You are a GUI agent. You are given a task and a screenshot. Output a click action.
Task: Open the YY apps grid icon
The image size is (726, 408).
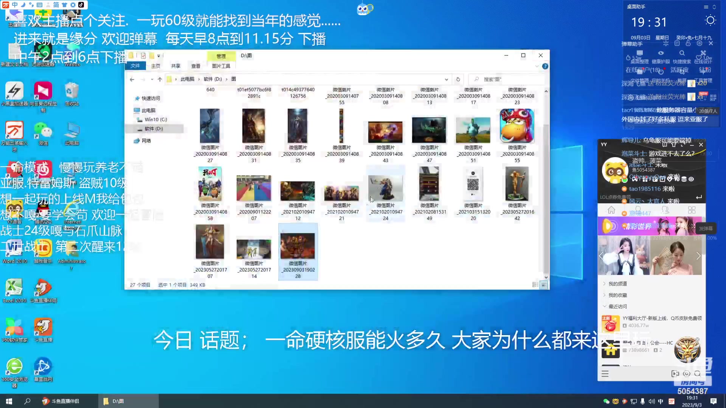(692, 210)
